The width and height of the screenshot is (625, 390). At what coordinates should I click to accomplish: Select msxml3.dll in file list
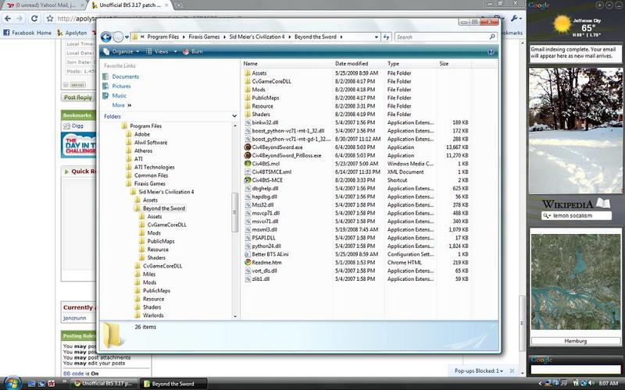coord(264,229)
